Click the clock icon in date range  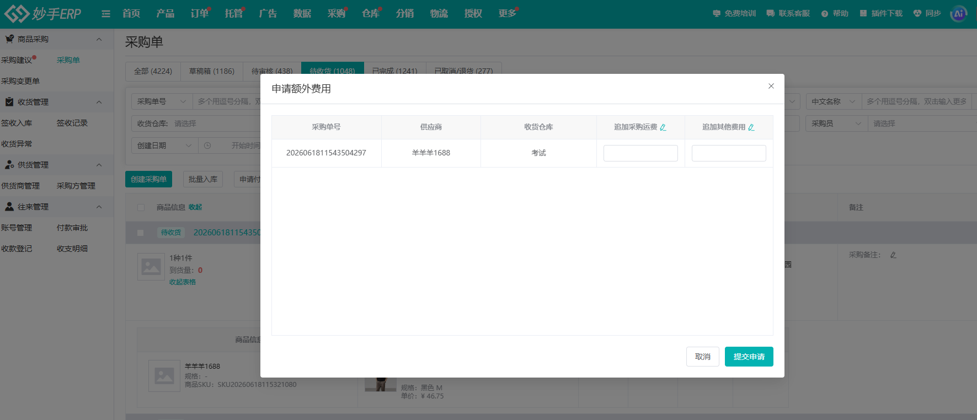click(207, 146)
